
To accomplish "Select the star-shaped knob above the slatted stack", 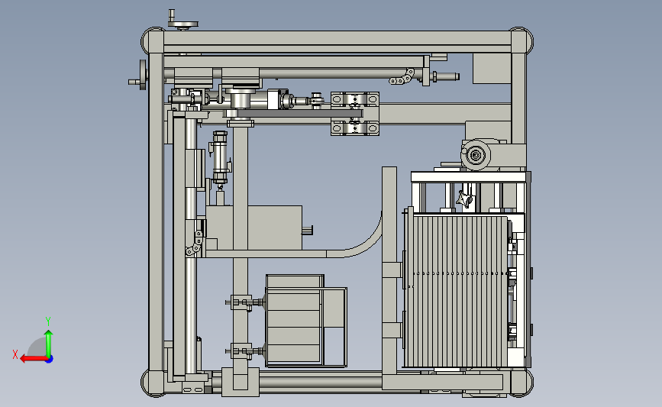I will click(465, 199).
